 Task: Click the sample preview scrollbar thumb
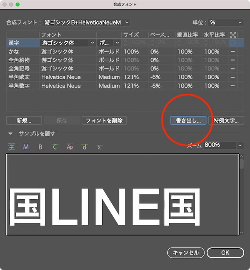click(x=242, y=164)
